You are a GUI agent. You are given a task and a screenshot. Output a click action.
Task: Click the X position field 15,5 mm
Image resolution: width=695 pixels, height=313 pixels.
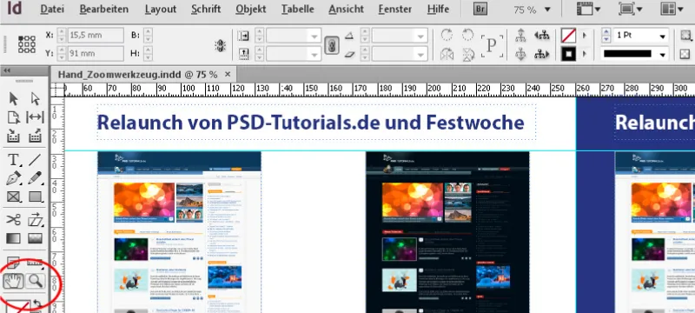point(96,36)
